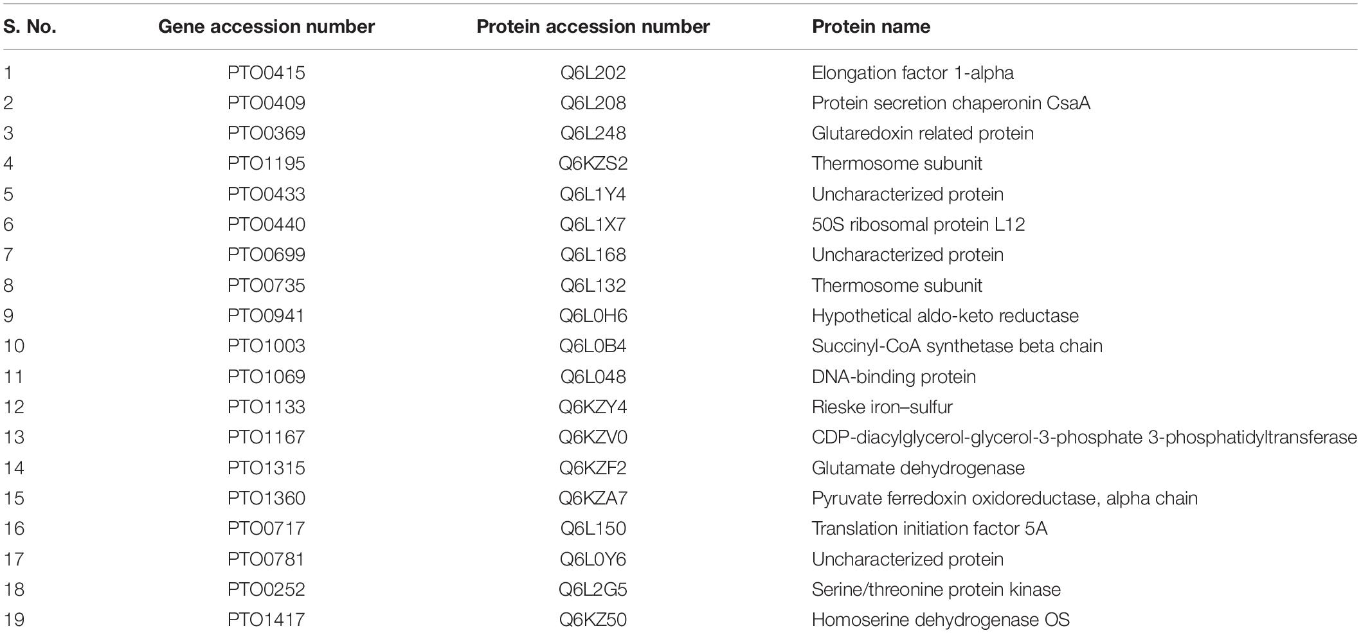
Task: Click protein accession Q6KZY4
Action: pos(593,407)
